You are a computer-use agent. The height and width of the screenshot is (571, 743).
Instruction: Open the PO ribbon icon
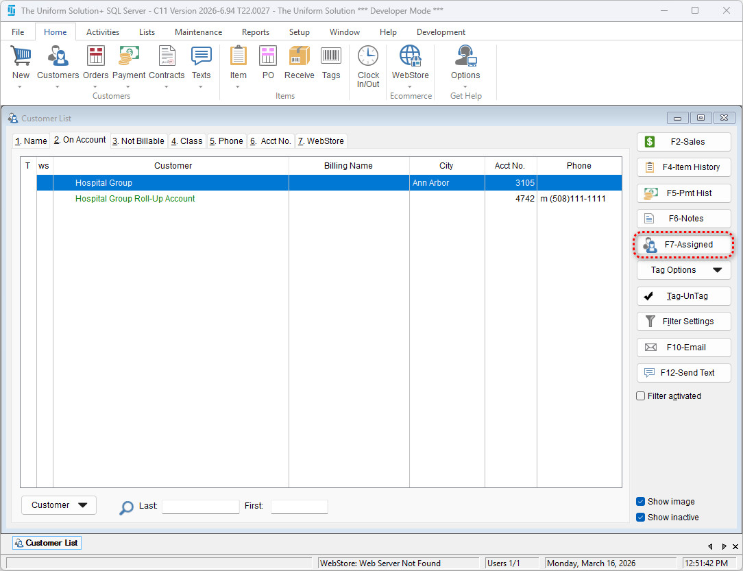point(268,56)
